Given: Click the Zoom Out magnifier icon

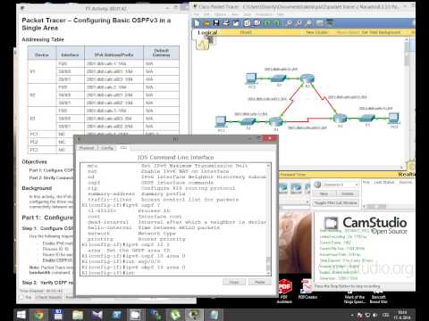Looking at the screenshot, I should [x=309, y=23].
